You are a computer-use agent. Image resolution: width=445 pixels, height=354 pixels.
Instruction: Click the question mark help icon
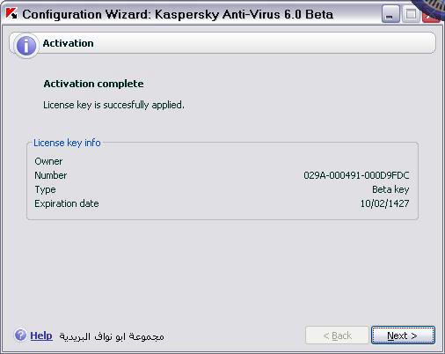20,335
